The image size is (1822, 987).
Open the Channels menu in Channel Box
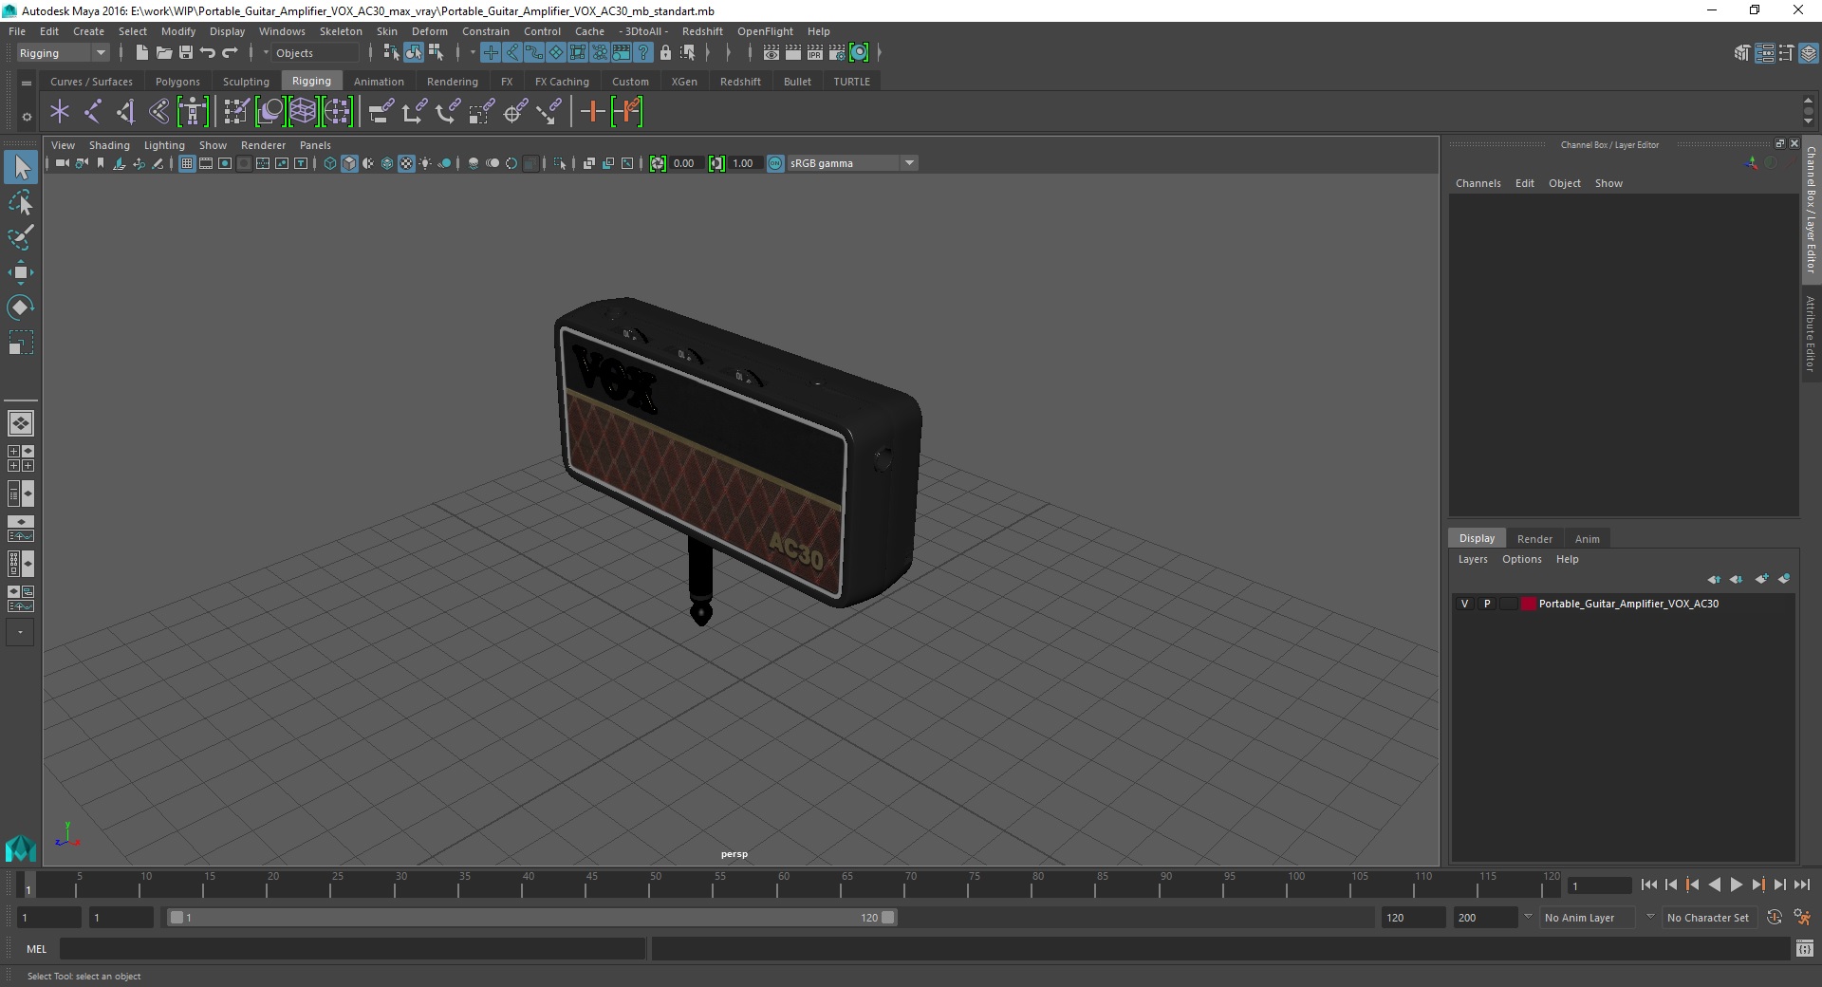coord(1478,183)
